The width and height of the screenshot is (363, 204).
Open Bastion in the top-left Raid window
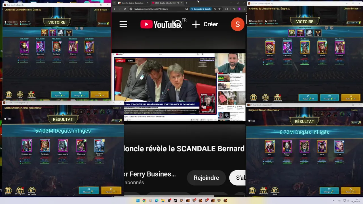click(9, 95)
